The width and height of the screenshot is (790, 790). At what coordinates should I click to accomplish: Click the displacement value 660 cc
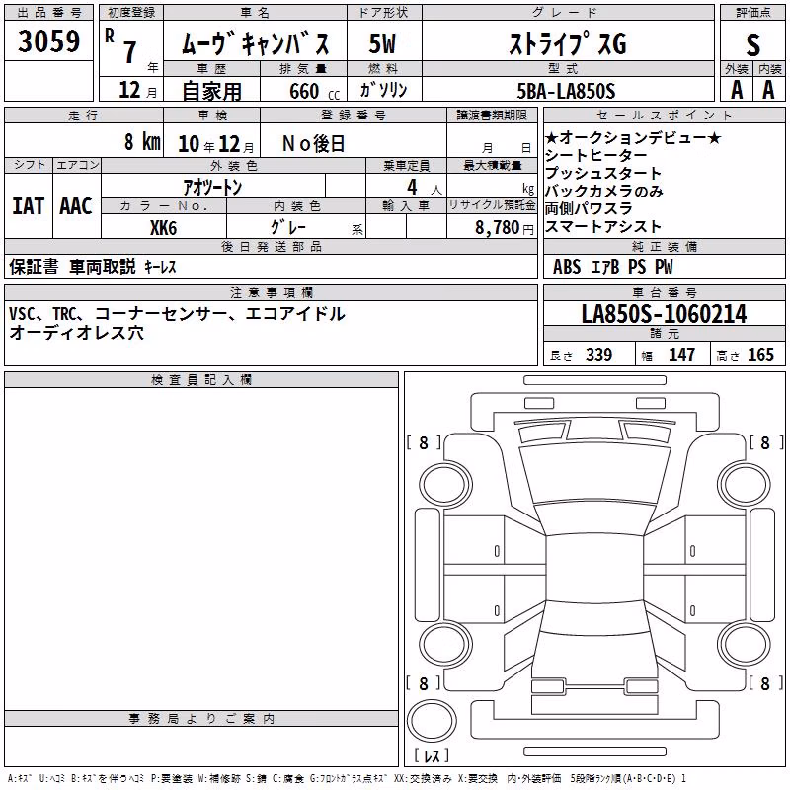pos(314,91)
